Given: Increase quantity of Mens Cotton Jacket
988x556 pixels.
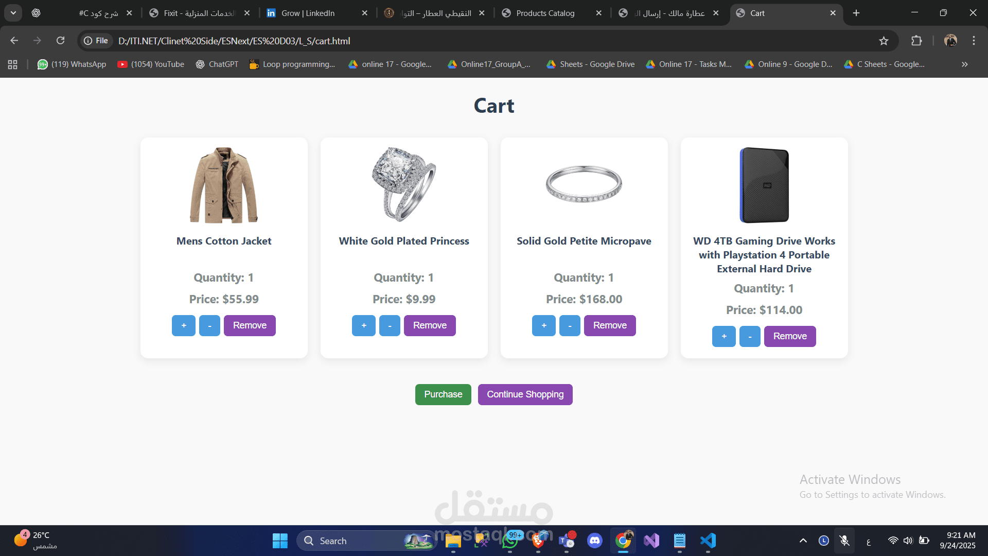Looking at the screenshot, I should [x=184, y=325].
